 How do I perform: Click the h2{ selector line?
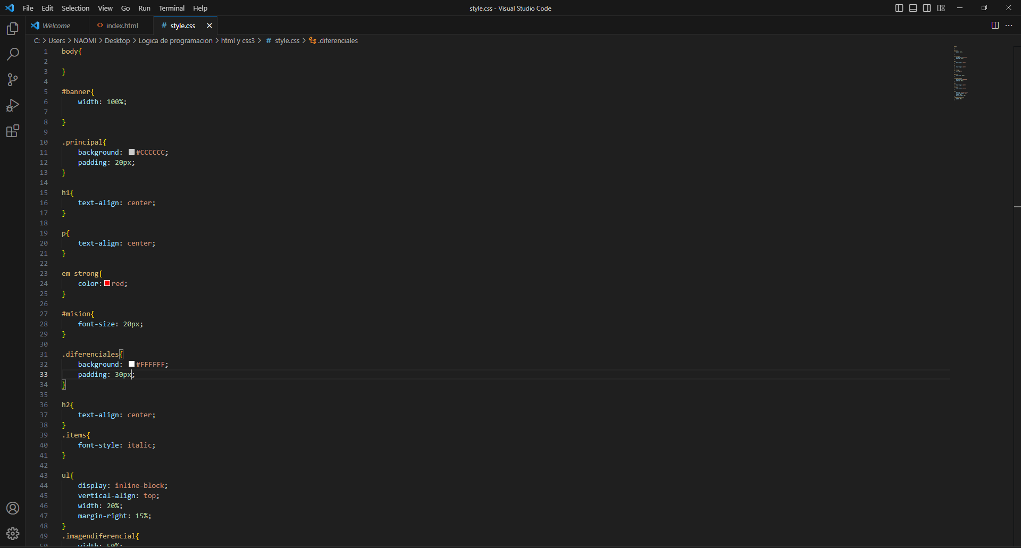(x=68, y=405)
